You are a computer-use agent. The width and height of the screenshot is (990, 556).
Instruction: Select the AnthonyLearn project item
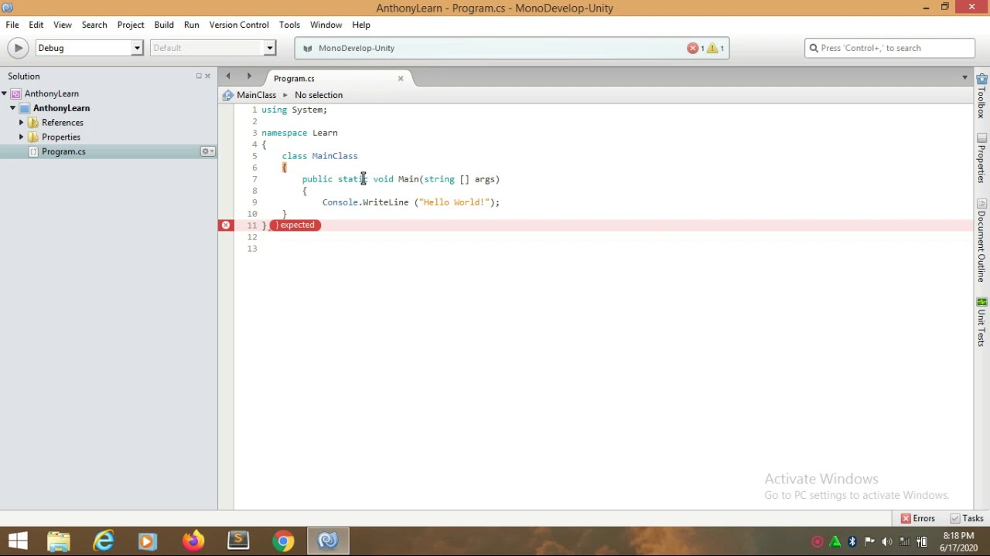click(x=61, y=108)
